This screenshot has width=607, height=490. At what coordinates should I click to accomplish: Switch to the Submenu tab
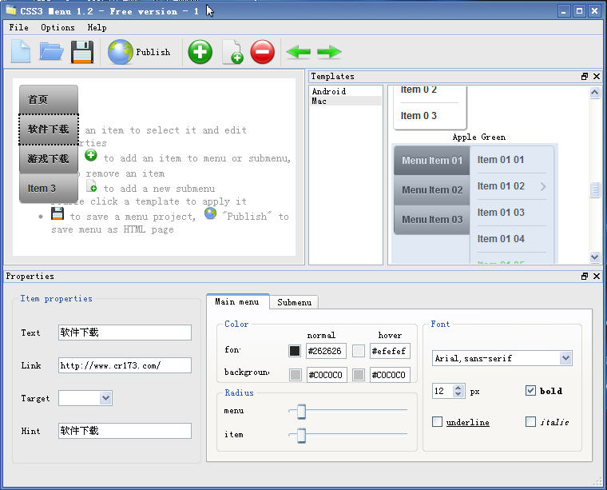[294, 302]
